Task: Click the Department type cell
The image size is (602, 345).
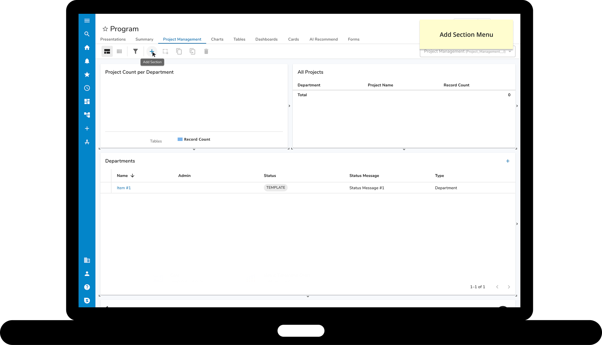Action: (446, 188)
